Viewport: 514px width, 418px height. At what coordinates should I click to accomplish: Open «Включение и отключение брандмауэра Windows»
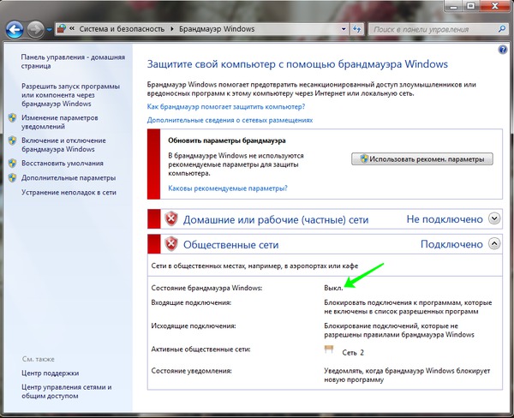point(63,145)
